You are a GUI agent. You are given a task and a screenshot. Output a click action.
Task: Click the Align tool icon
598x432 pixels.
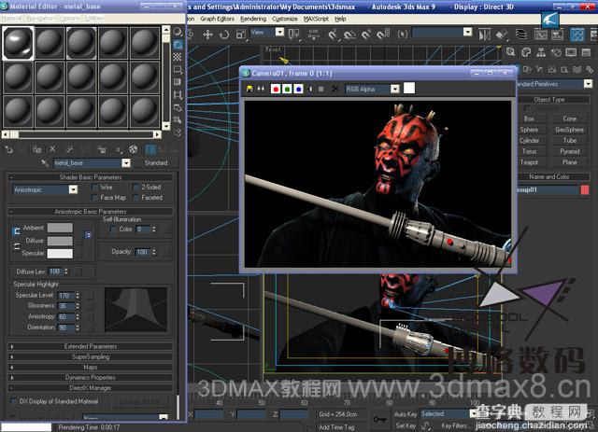tap(502, 35)
